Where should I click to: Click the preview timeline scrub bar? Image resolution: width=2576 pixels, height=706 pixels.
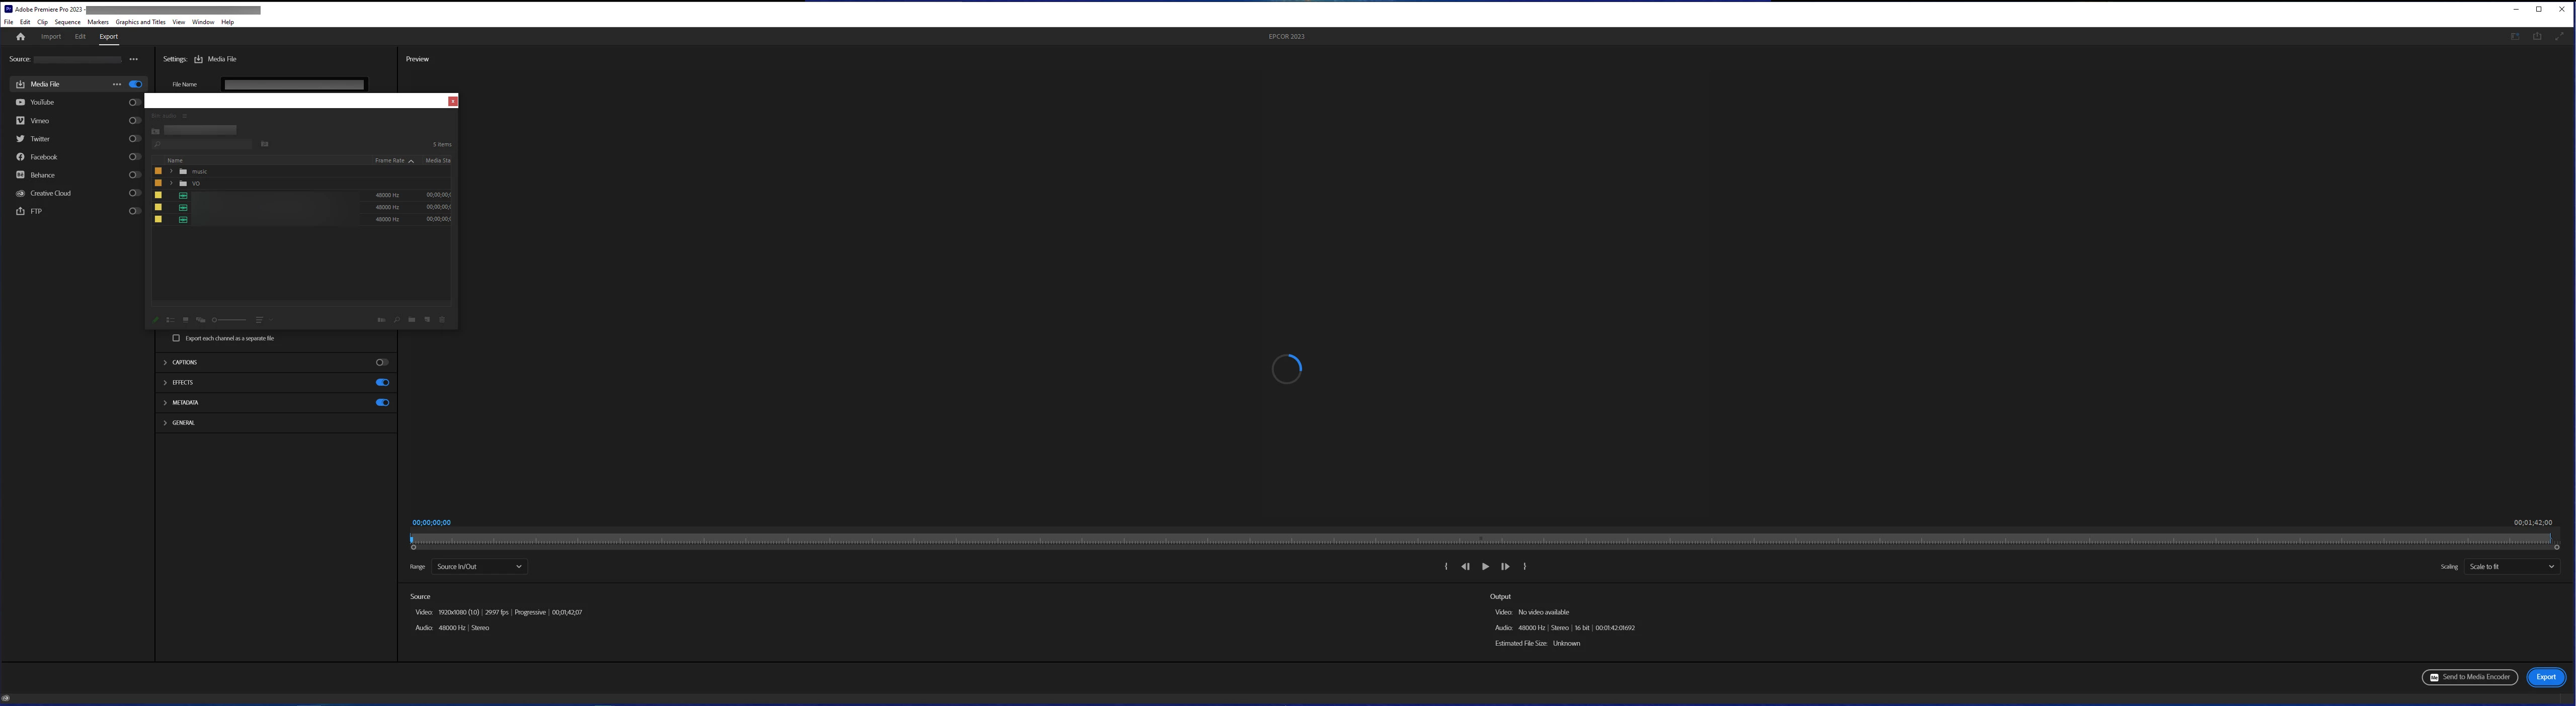tap(1480, 540)
